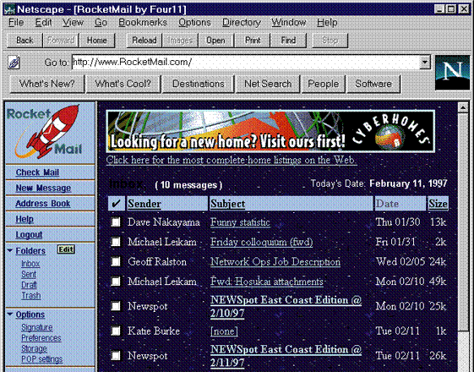Sort messages by Subject column header
This screenshot has width=474, height=372.
pyautogui.click(x=228, y=204)
